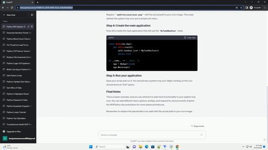Delete the Python WX System Tray chat
This screenshot has width=268, height=150.
click(32, 27)
